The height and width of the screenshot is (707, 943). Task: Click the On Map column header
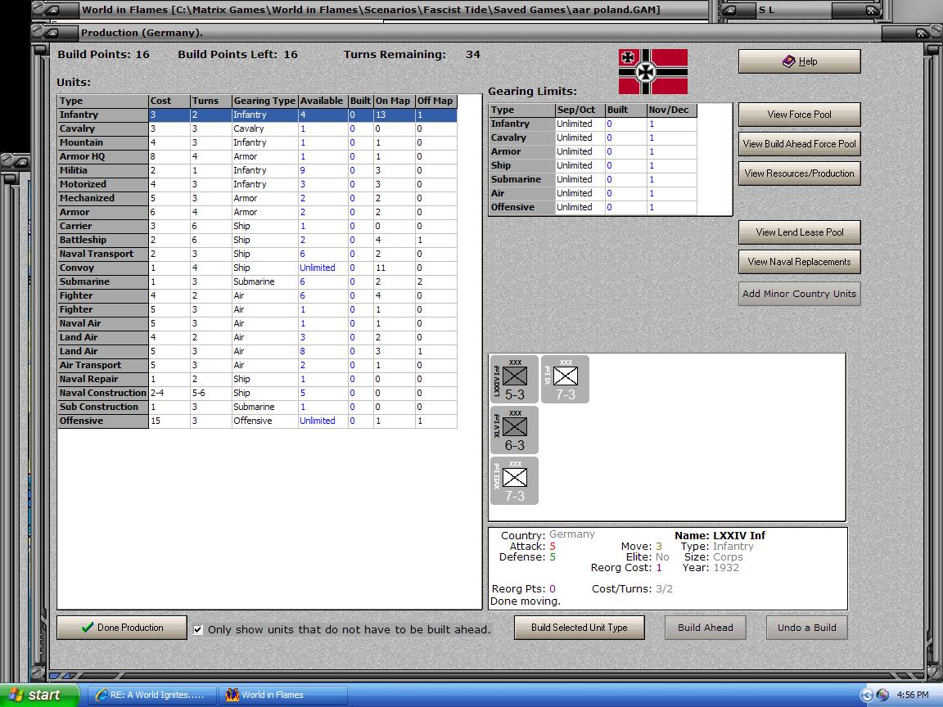[393, 101]
